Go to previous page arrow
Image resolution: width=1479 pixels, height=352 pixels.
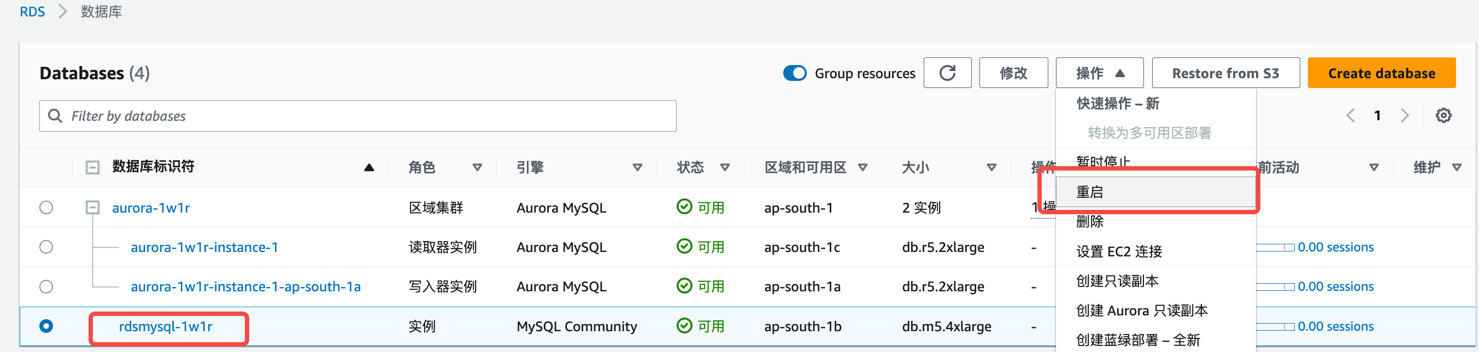click(x=1351, y=115)
